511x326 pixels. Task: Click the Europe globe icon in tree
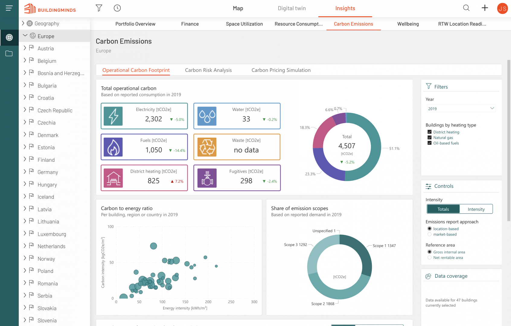(x=33, y=36)
